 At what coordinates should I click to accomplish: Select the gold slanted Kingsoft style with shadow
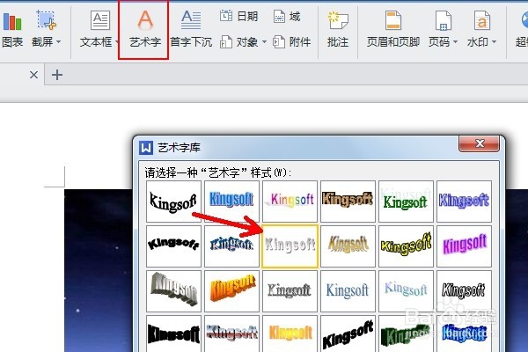348,246
